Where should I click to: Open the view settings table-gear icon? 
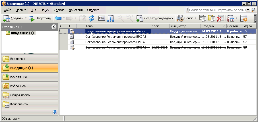pyautogui.click(x=244, y=18)
